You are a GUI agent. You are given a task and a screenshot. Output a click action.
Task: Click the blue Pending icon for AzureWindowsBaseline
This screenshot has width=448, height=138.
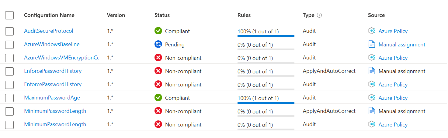click(158, 44)
